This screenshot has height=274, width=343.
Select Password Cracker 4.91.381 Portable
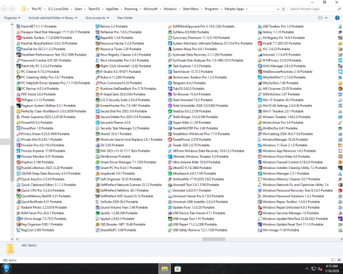pos(44,60)
